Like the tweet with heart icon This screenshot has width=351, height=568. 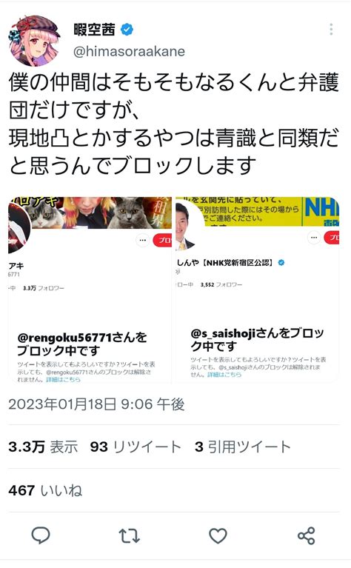pyautogui.click(x=218, y=535)
